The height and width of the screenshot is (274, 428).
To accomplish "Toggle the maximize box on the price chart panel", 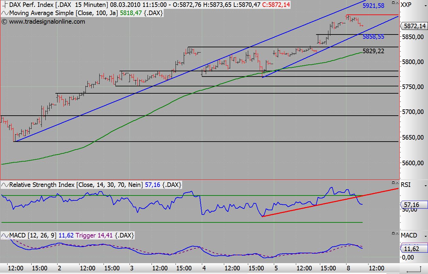I will click(x=393, y=2).
